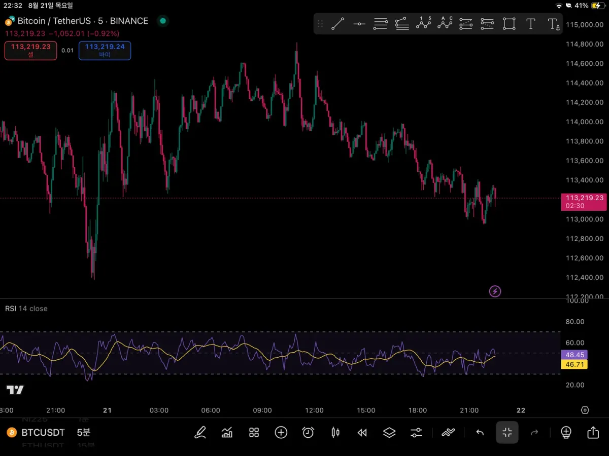The width and height of the screenshot is (609, 456).
Task: Tap the green market status dot
Action: (x=162, y=21)
